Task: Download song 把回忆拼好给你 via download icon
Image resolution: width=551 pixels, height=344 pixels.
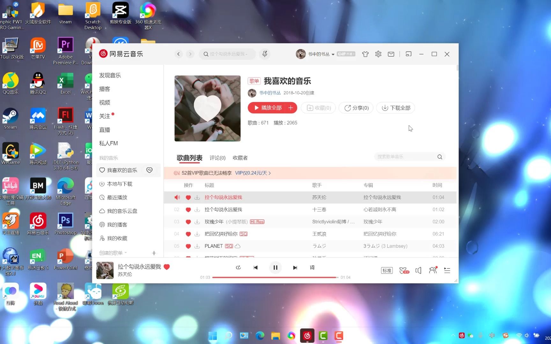Action: click(x=197, y=234)
